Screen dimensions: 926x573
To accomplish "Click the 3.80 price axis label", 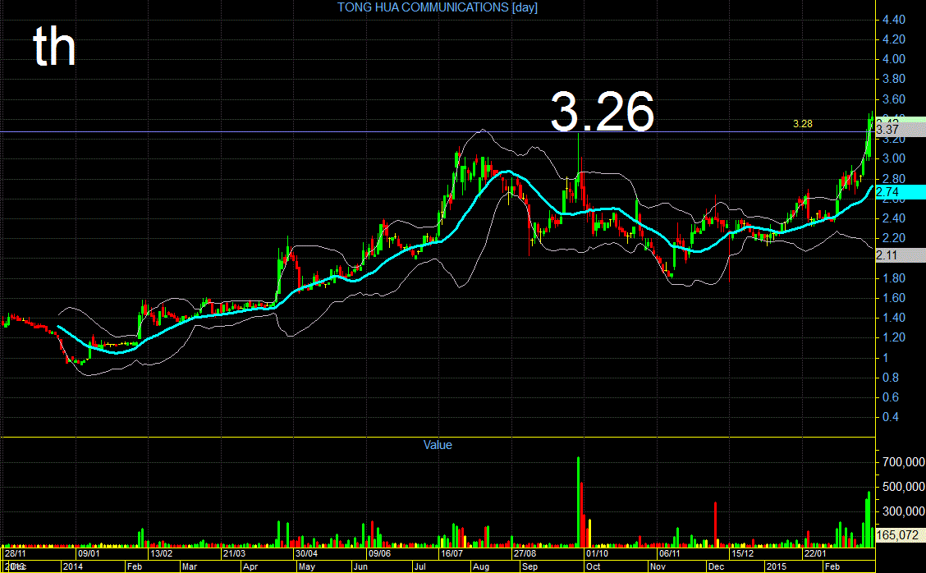I will (893, 79).
